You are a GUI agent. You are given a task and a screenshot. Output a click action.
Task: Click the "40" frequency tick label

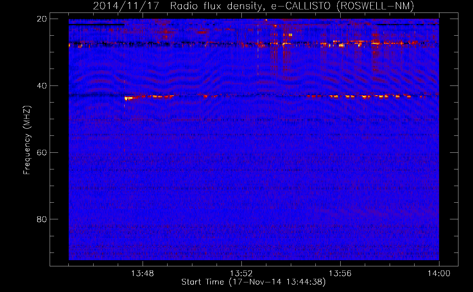click(42, 86)
